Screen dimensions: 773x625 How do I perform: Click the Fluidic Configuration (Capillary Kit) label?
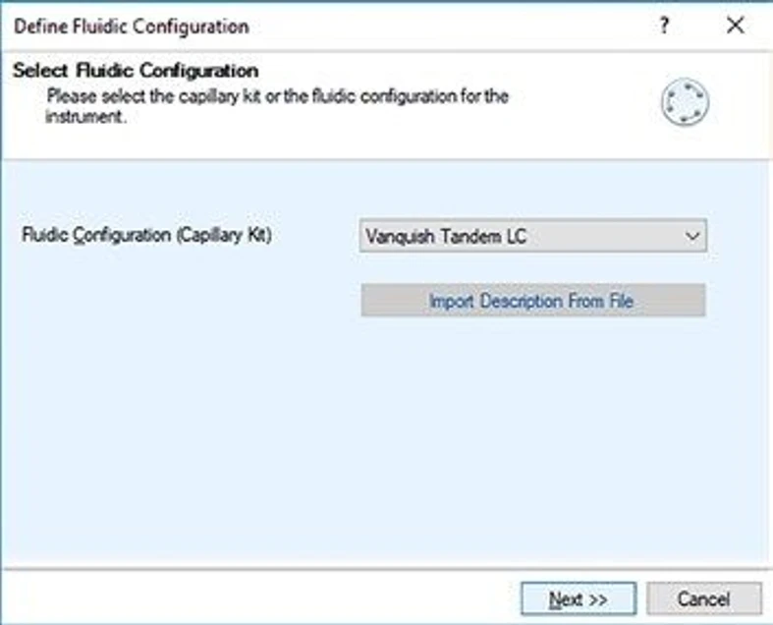[146, 236]
